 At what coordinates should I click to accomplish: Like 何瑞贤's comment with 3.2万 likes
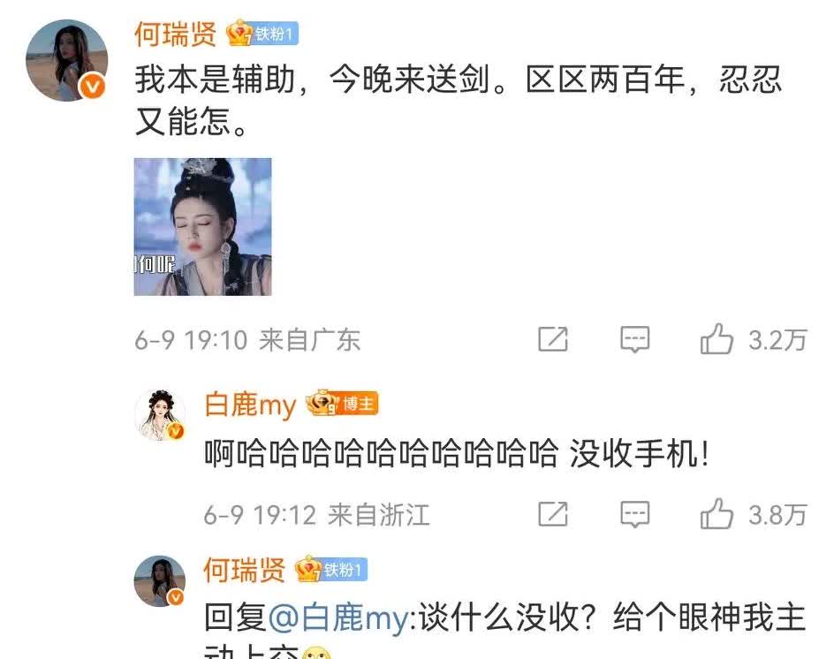[716, 339]
